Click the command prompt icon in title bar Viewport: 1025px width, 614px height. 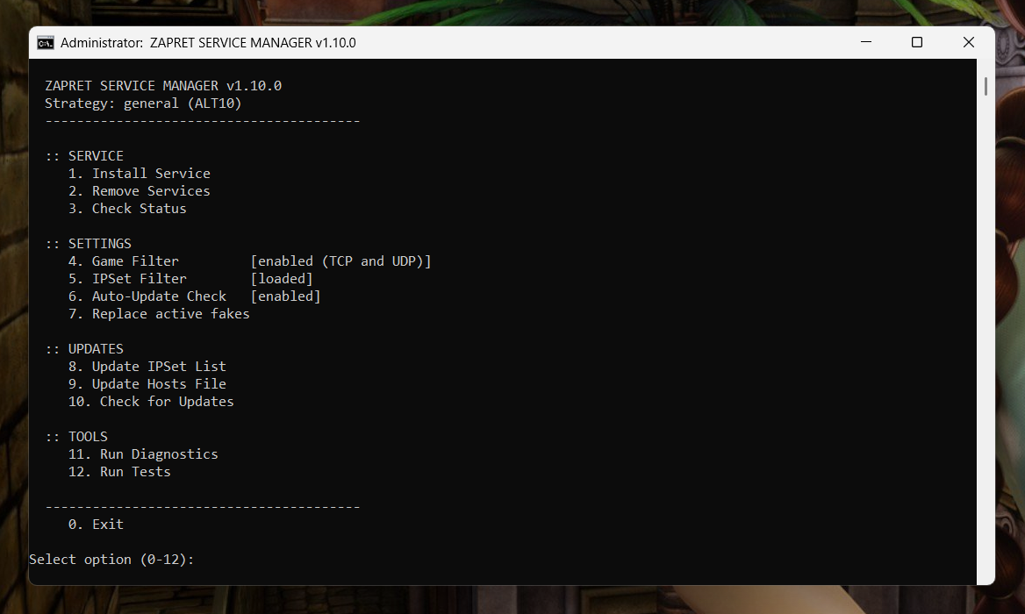click(x=45, y=43)
